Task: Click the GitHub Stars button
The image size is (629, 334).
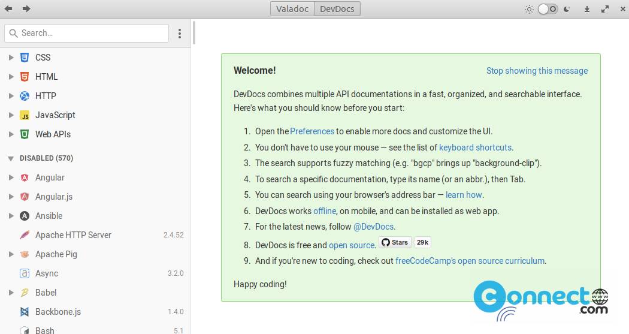Action: 395,242
